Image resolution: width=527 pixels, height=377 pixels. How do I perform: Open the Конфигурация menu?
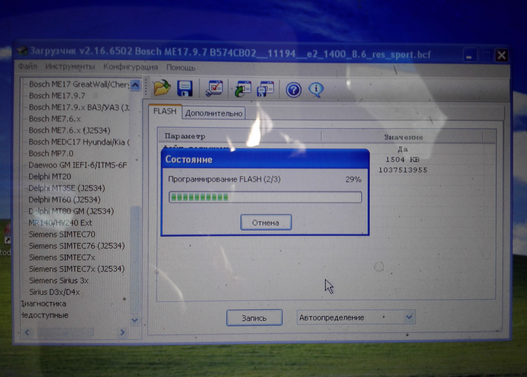(130, 67)
